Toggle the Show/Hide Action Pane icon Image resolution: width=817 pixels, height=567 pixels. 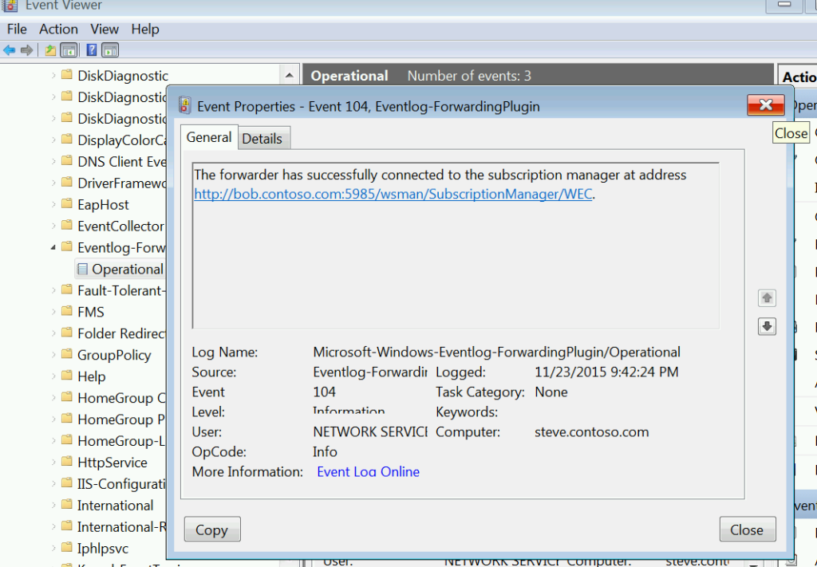[x=110, y=50]
